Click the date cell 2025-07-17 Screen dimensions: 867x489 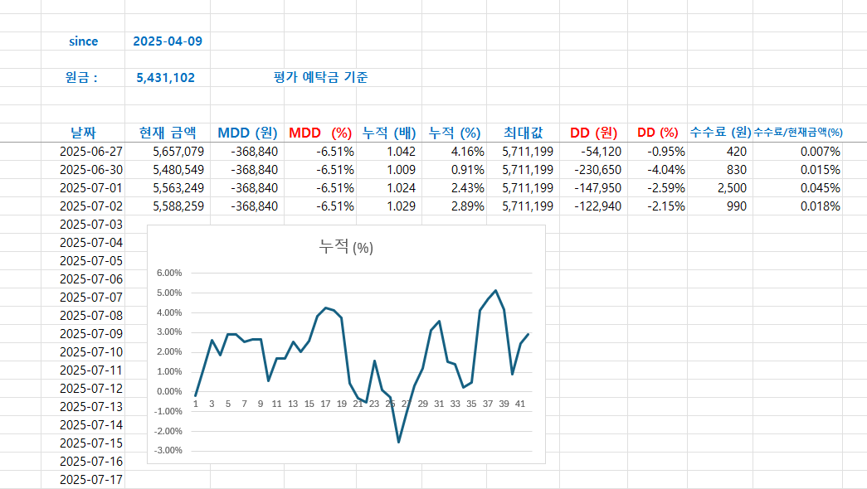tap(91, 480)
